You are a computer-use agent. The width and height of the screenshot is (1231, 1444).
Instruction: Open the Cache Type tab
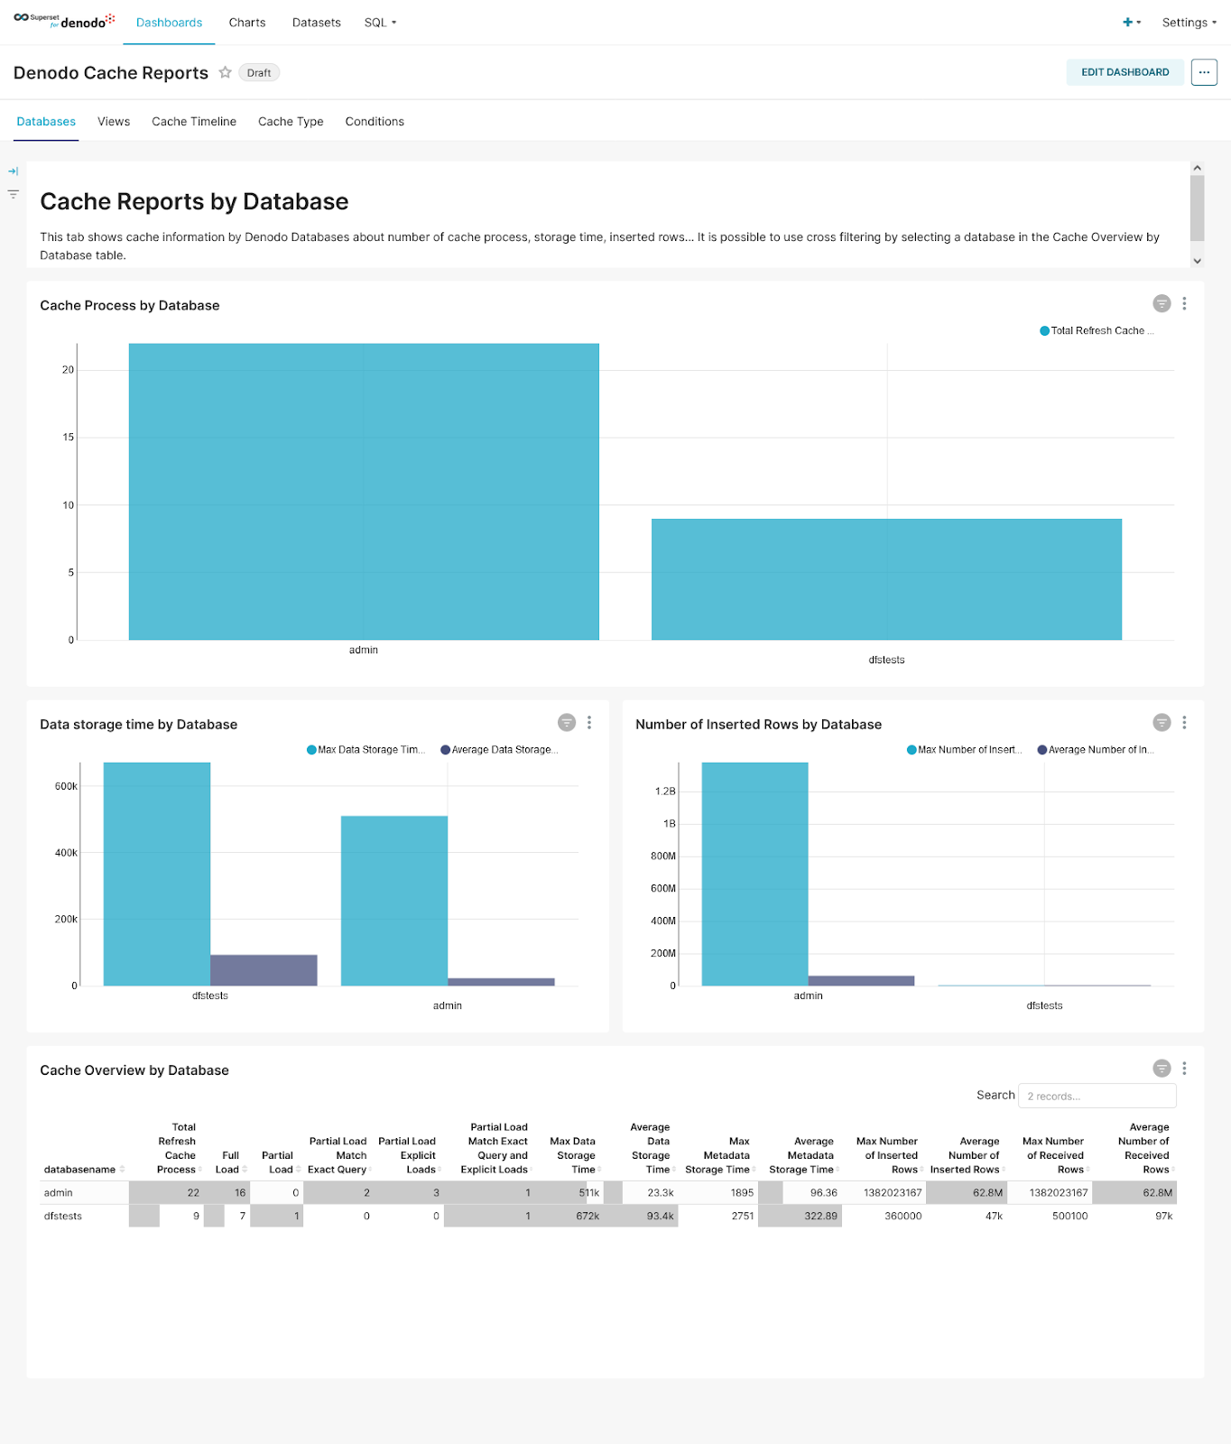291,122
